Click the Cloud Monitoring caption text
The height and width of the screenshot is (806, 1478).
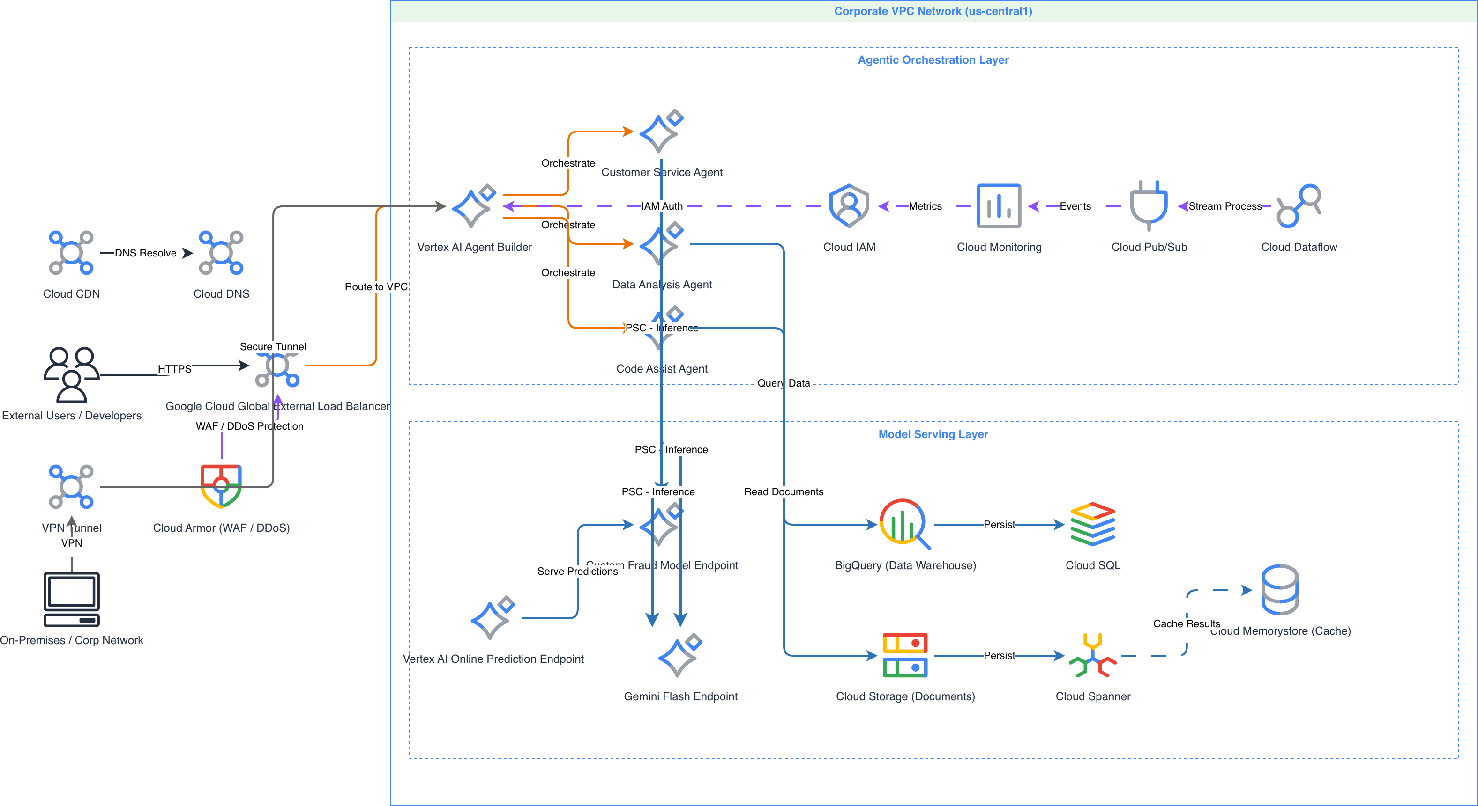(x=999, y=247)
